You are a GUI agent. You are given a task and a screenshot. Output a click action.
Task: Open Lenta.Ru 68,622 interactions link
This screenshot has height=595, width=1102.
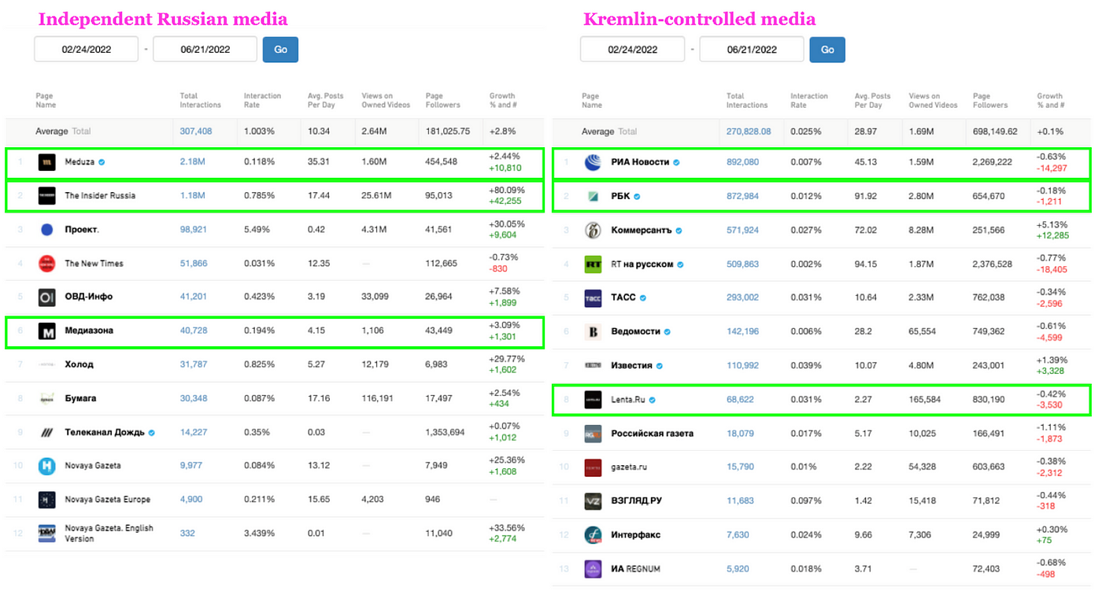click(x=740, y=400)
